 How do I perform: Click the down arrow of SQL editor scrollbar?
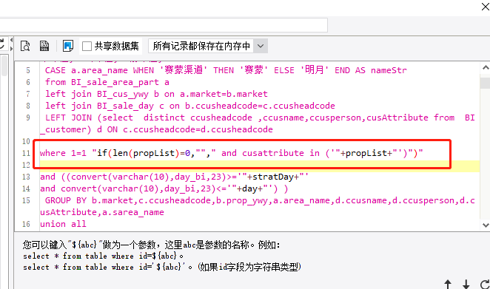486,225
